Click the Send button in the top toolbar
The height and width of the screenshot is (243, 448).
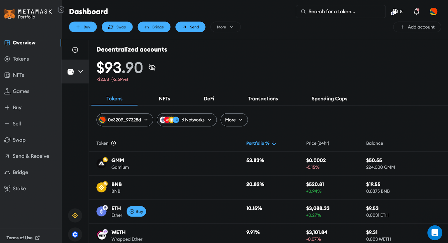tap(190, 27)
